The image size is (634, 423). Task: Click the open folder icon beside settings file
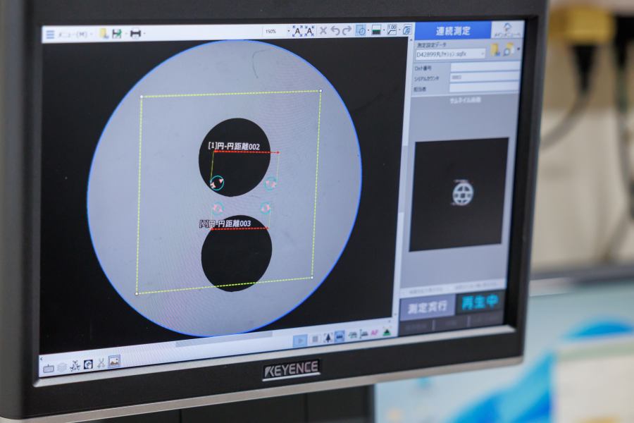coord(496,50)
